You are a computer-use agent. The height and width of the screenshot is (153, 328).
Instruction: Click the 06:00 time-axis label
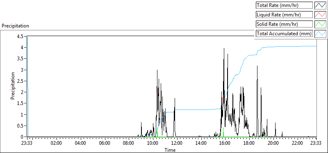pos(105,144)
